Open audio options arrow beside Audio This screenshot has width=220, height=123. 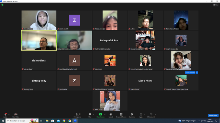click(9, 114)
